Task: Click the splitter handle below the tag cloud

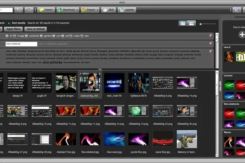Action: tap(100, 69)
